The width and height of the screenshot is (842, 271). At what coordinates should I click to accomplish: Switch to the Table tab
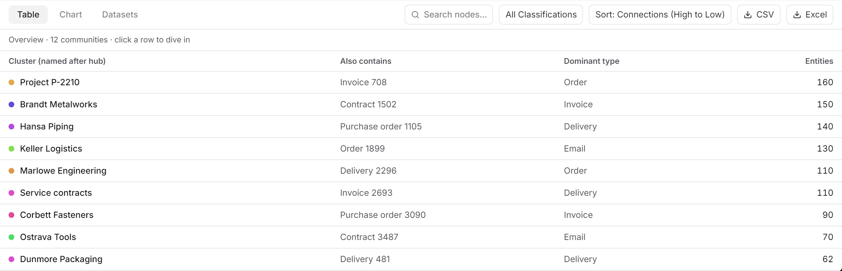(x=28, y=15)
